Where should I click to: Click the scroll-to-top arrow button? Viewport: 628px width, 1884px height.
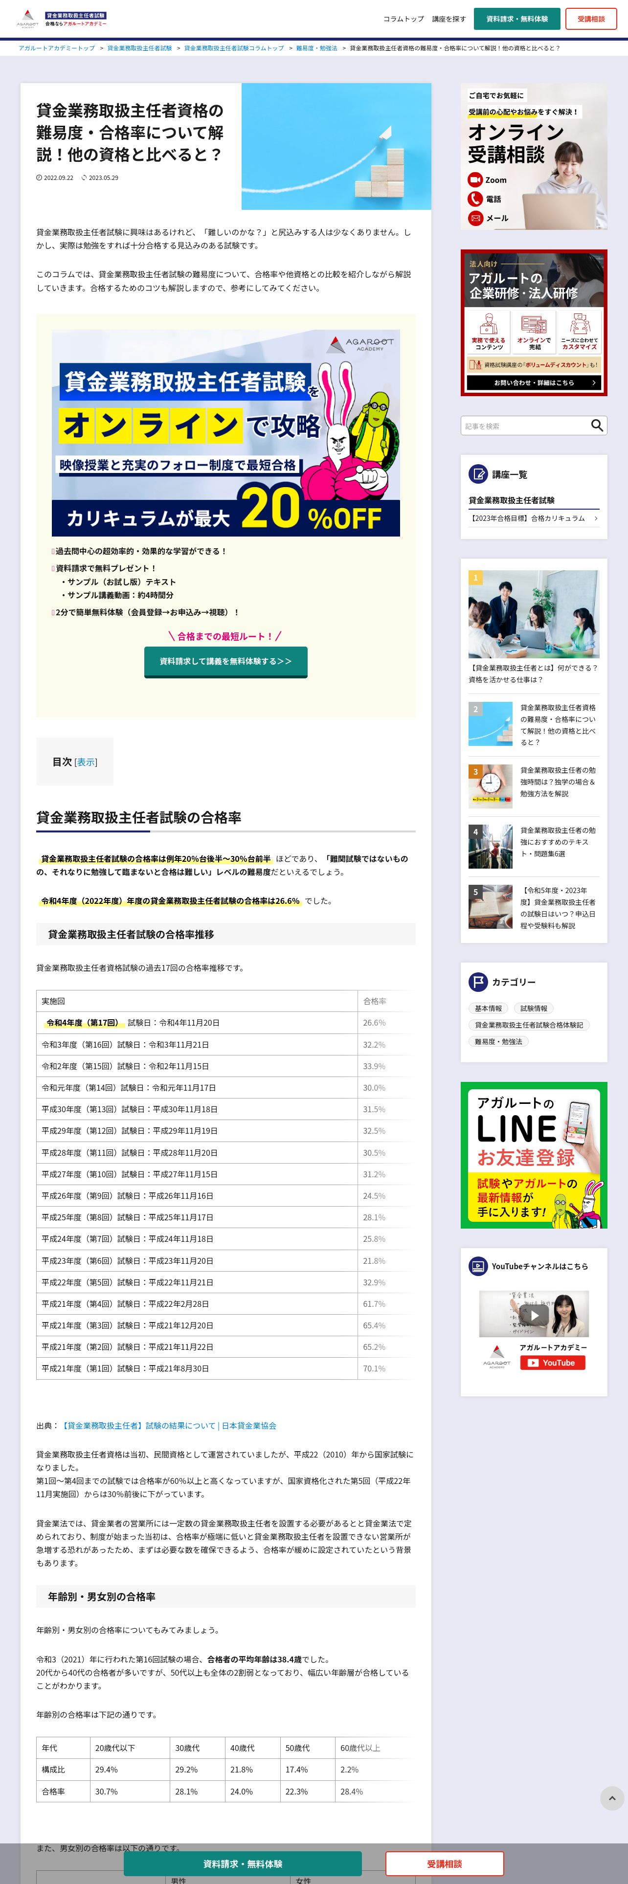click(612, 1798)
